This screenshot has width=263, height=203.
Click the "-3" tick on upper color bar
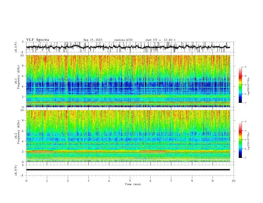click(245, 67)
